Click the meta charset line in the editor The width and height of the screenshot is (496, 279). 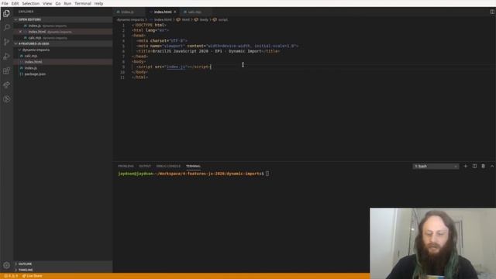162,40
